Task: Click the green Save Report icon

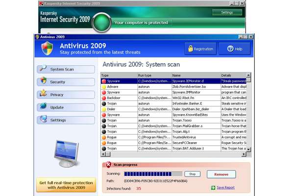Action: click(213, 188)
